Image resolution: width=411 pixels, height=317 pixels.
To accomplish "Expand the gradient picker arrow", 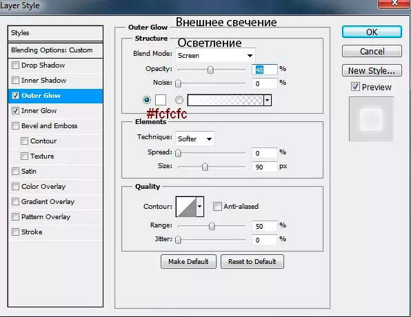I will click(268, 100).
